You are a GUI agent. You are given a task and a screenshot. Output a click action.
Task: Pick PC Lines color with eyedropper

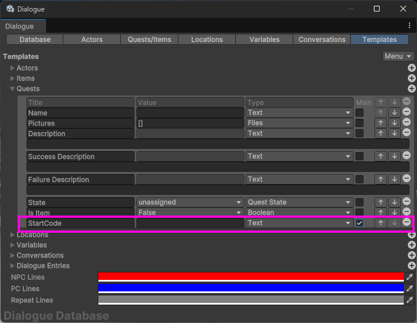[x=410, y=288]
